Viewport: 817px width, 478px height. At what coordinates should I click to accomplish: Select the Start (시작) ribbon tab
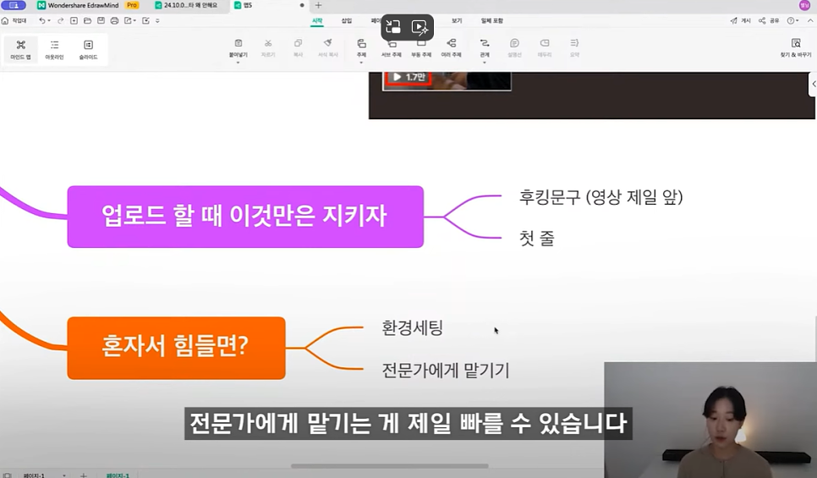(x=317, y=20)
